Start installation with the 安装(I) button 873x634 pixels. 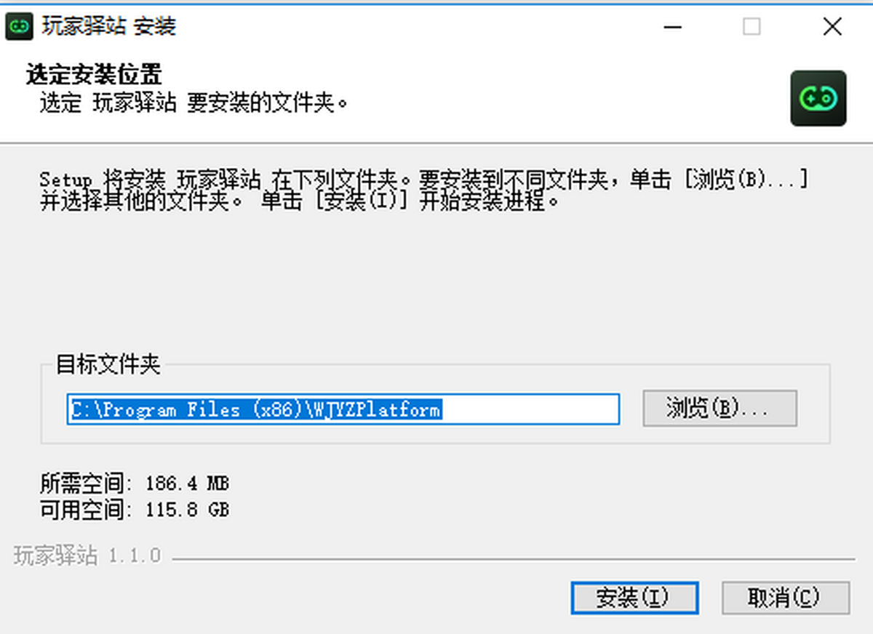point(634,598)
